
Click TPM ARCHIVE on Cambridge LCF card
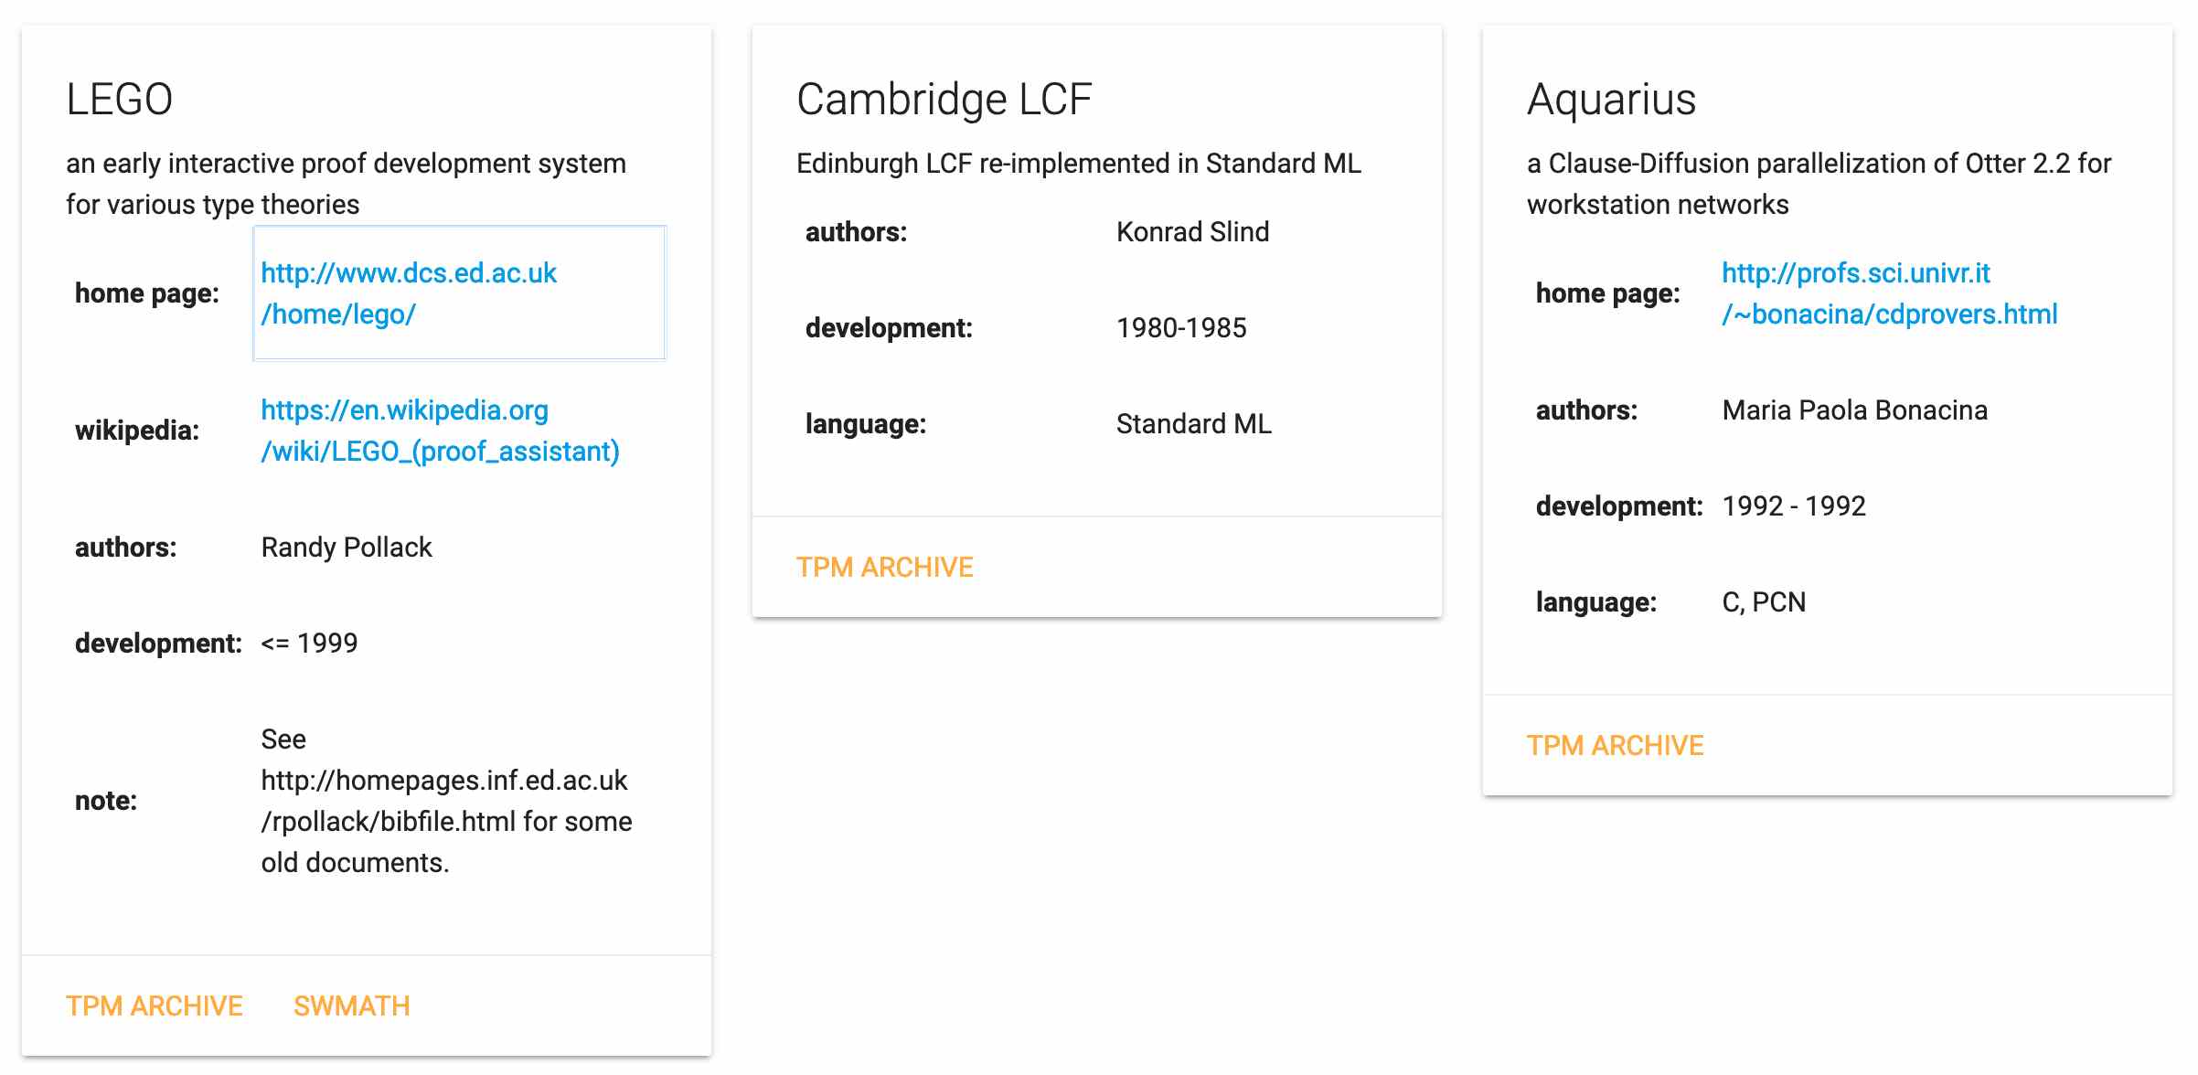point(885,567)
